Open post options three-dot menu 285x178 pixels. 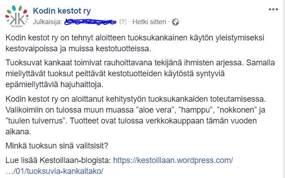[x=273, y=10]
